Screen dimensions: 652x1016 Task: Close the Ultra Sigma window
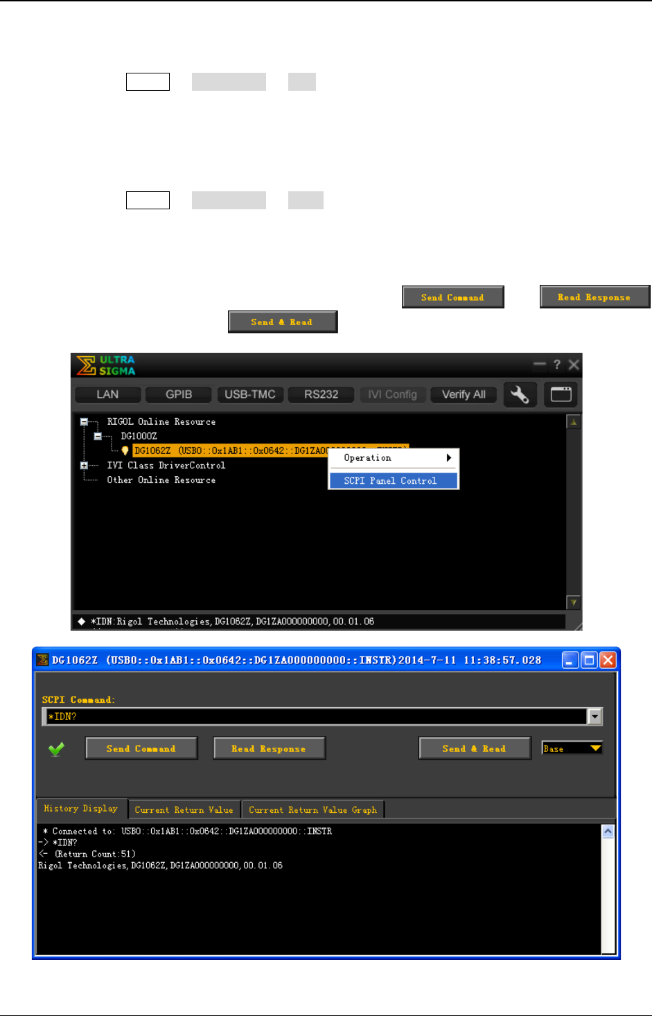tap(574, 365)
